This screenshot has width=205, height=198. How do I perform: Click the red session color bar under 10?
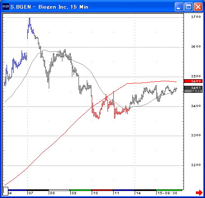click(x=102, y=190)
